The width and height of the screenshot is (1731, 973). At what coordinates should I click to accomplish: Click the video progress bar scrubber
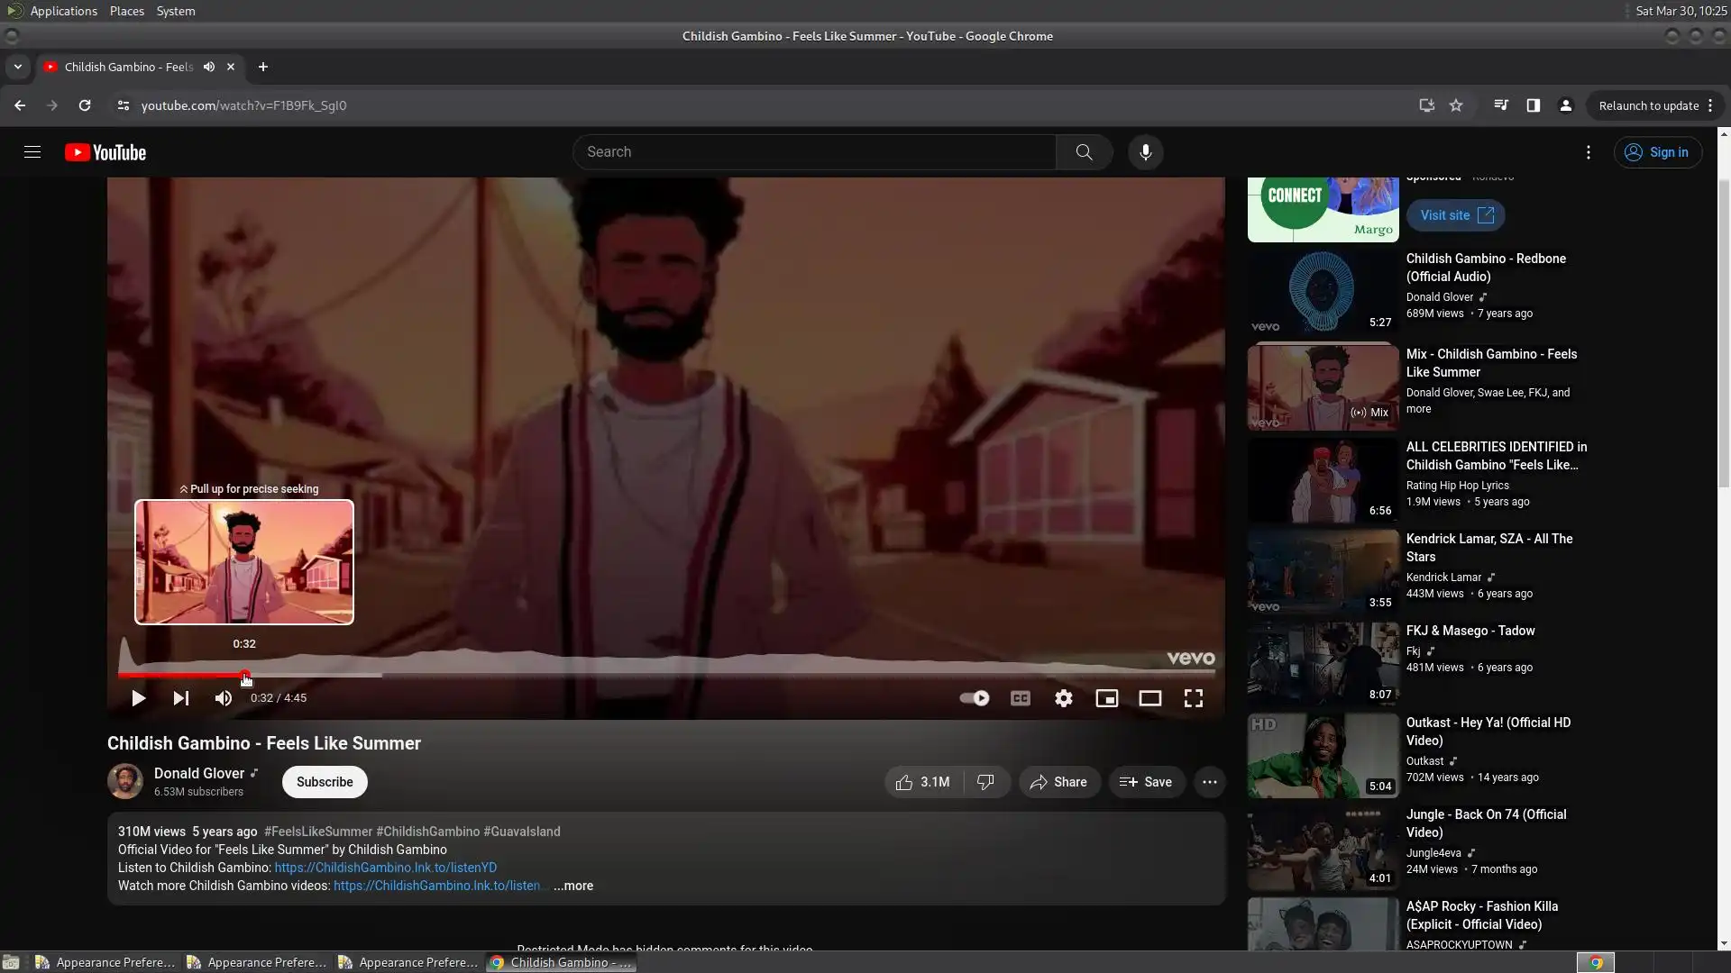[244, 675]
